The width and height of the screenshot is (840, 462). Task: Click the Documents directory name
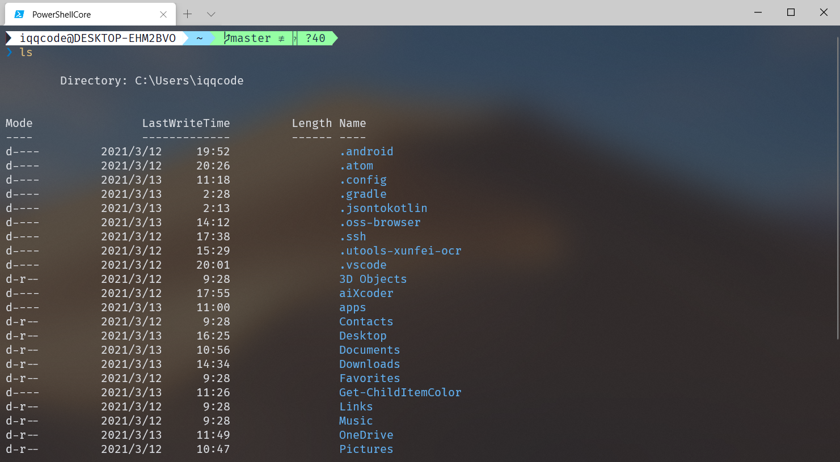pyautogui.click(x=370, y=350)
